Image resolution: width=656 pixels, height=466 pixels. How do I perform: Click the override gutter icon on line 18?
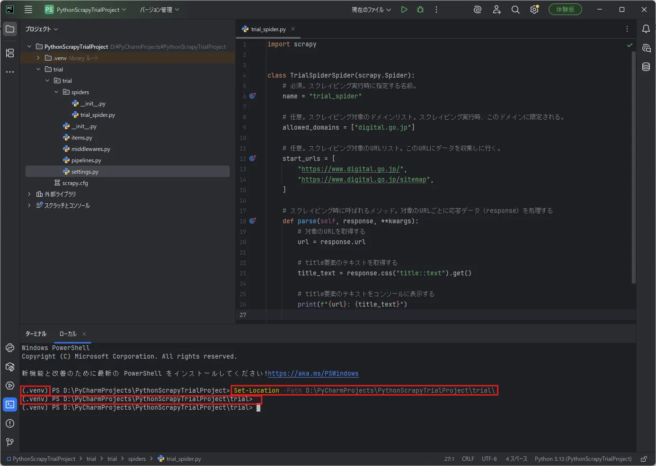point(253,220)
